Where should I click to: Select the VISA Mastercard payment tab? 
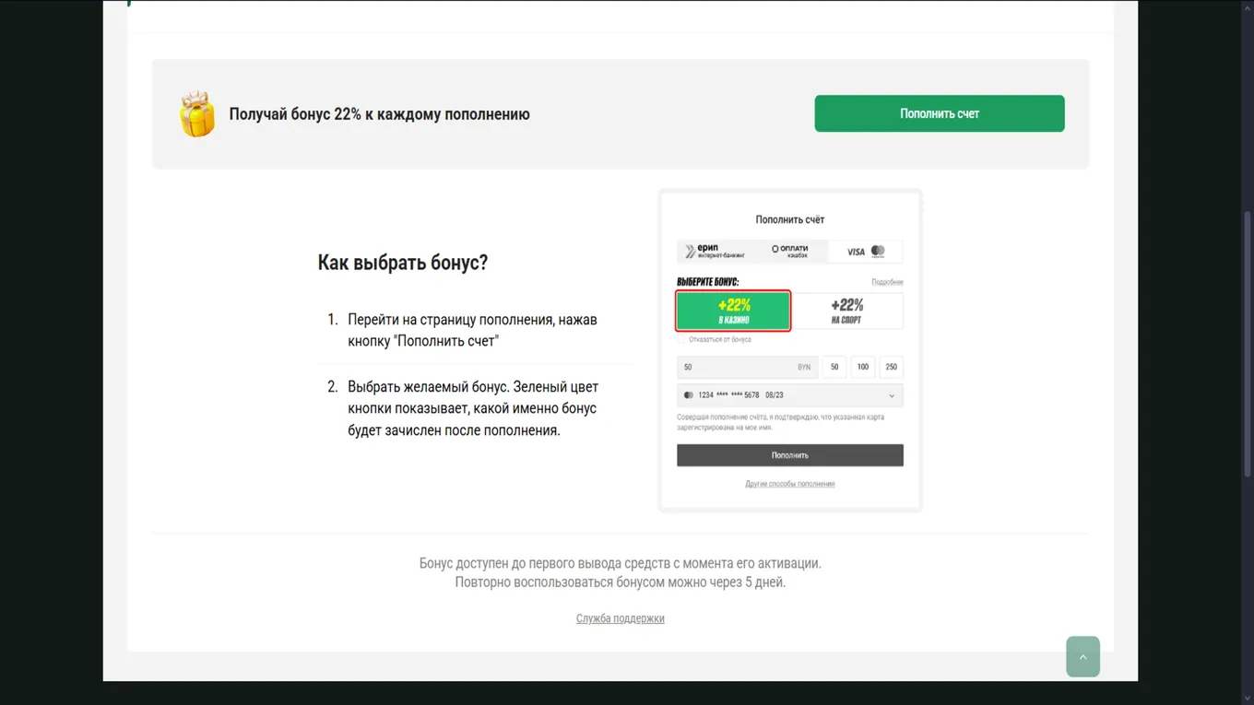(865, 251)
